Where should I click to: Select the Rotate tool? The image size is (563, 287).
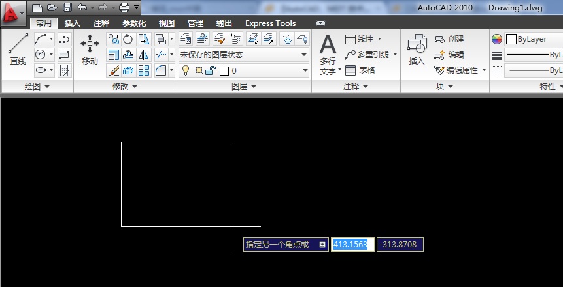128,38
